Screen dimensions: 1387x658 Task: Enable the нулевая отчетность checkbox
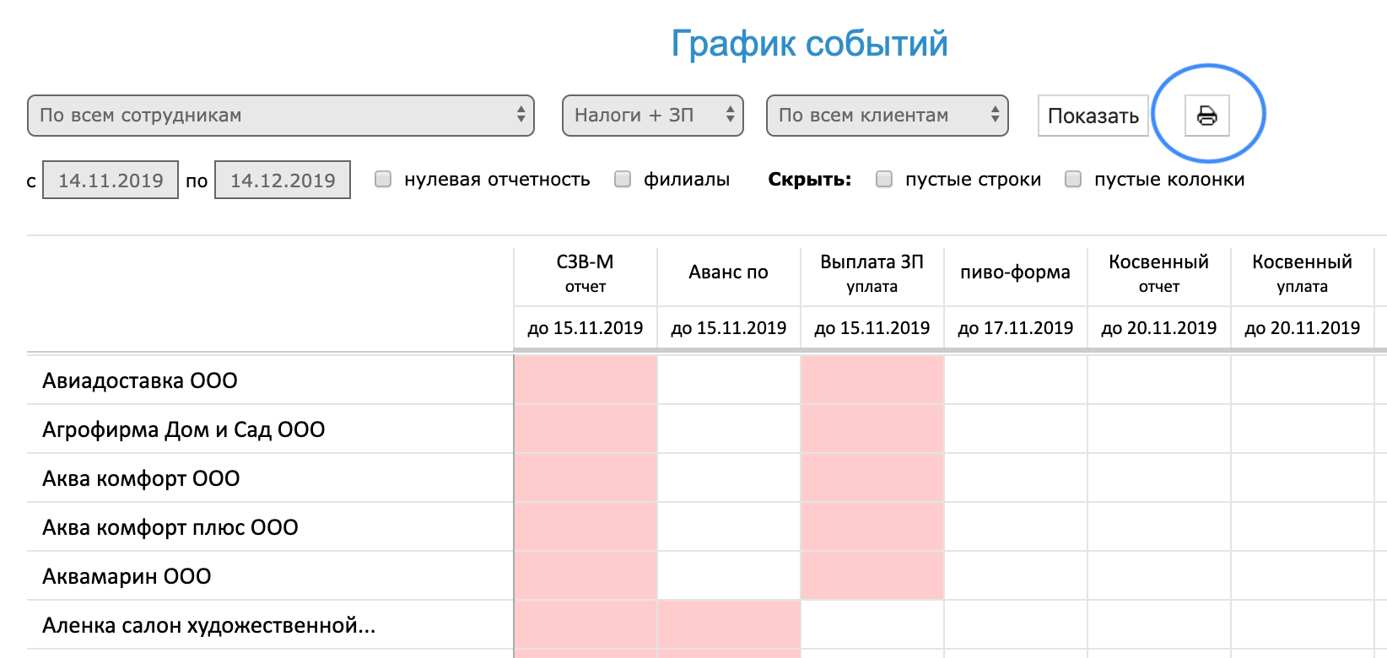(383, 179)
